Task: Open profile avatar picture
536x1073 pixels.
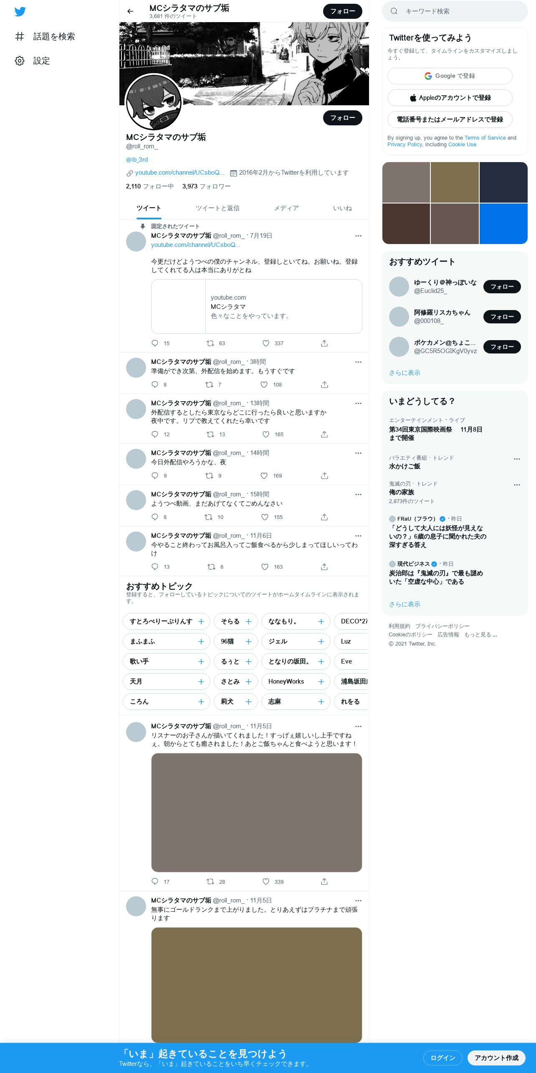Action: (x=154, y=102)
